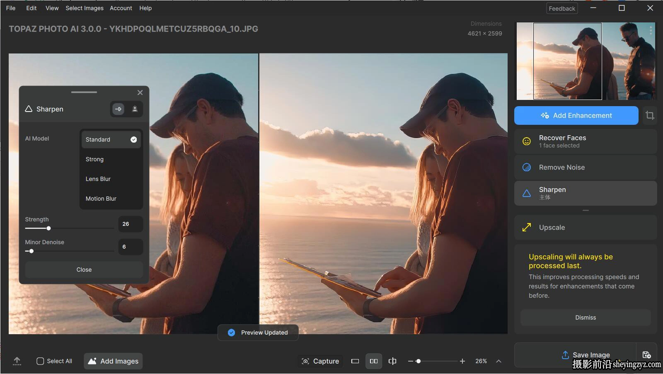
Task: Click the navigator thumbnail preview
Action: 586,61
